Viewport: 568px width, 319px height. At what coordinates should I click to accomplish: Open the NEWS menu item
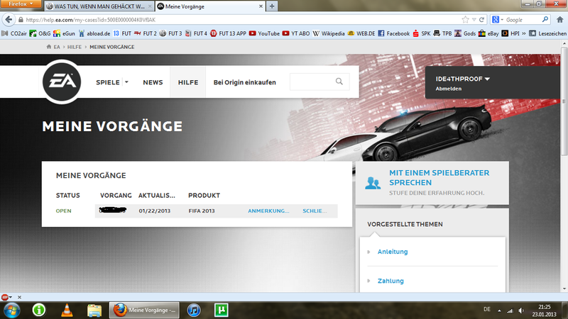coord(153,82)
